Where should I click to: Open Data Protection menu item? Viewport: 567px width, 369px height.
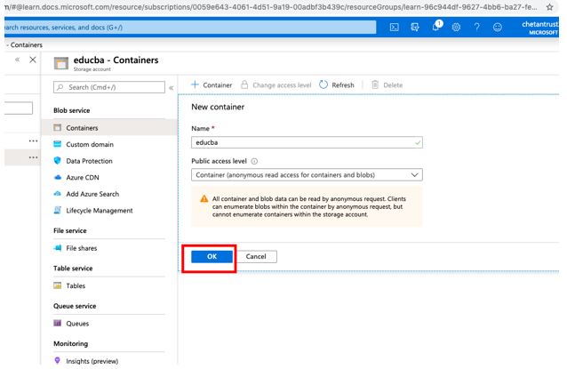point(89,161)
